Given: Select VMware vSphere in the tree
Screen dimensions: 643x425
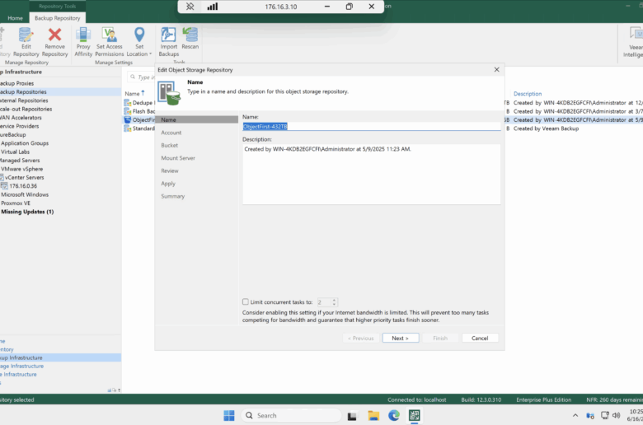Looking at the screenshot, I should pyautogui.click(x=21, y=169).
